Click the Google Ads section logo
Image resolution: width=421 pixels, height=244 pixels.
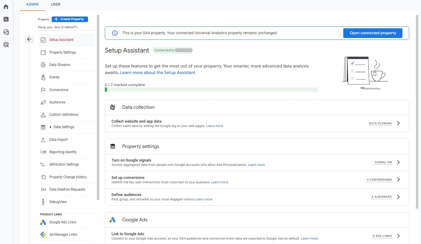pyautogui.click(x=113, y=220)
